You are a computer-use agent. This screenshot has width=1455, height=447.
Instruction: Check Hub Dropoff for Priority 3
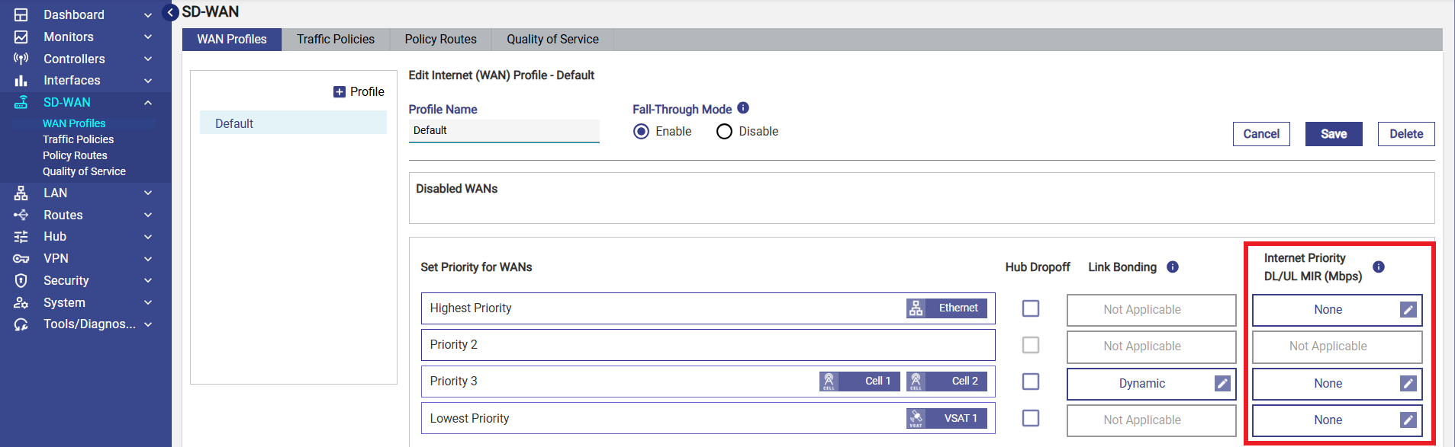click(x=1030, y=382)
